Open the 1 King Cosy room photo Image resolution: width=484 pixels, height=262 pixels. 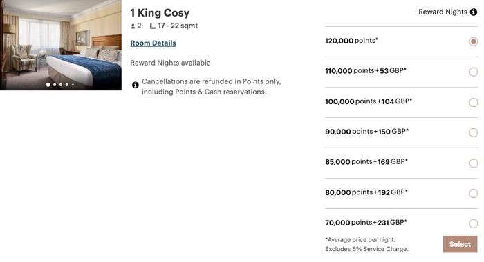(x=61, y=45)
